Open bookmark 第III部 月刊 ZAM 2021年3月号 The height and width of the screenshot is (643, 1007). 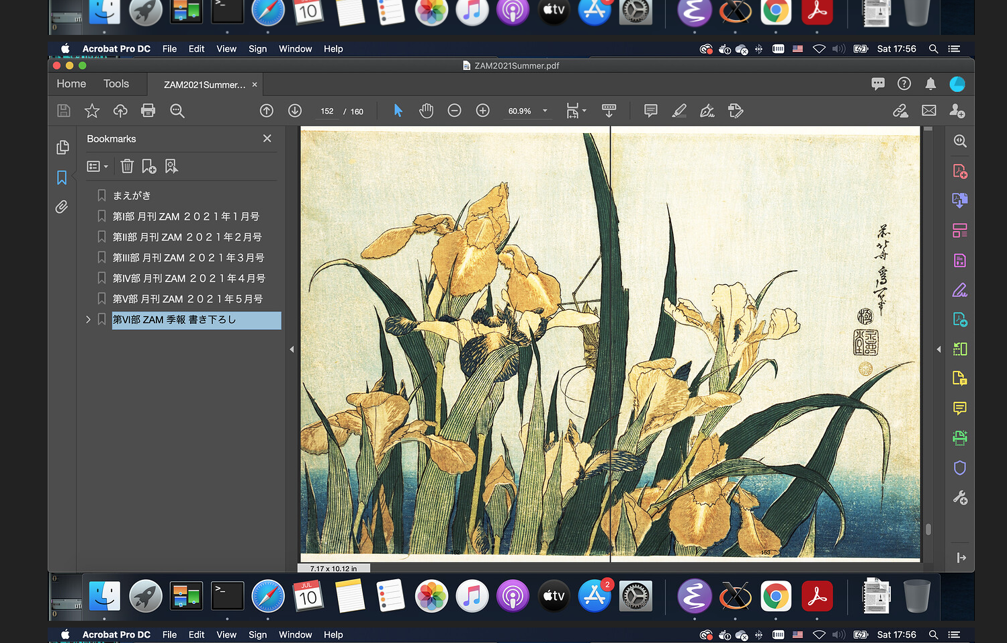[189, 258]
